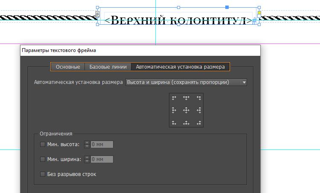
Task: Select center anchor in reference point grid
Action: [186, 110]
